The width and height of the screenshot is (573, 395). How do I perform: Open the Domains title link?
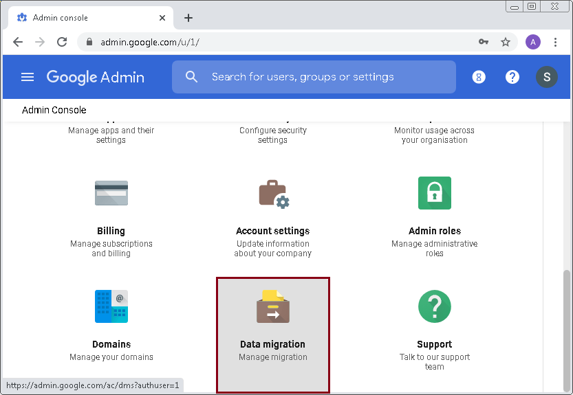(x=111, y=344)
